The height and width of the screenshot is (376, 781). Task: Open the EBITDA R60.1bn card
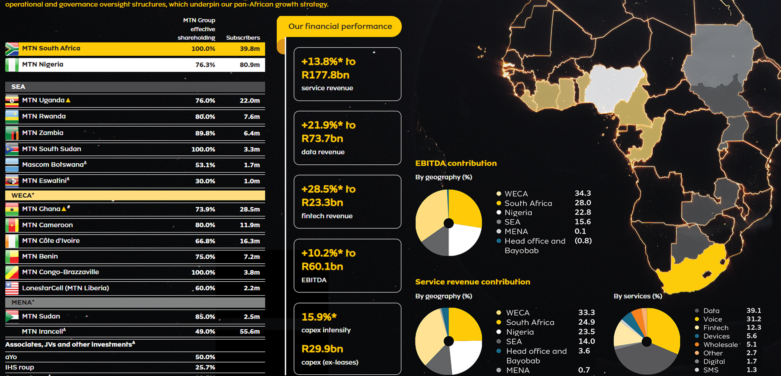click(x=347, y=266)
